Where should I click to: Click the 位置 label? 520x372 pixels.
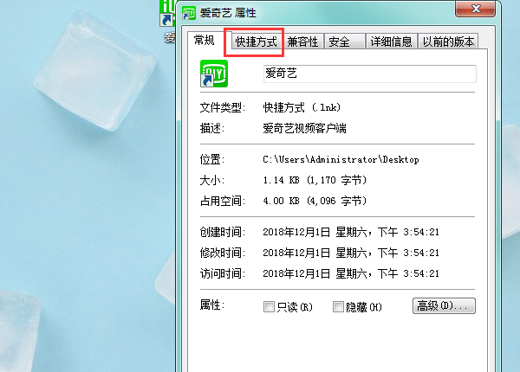click(x=212, y=159)
